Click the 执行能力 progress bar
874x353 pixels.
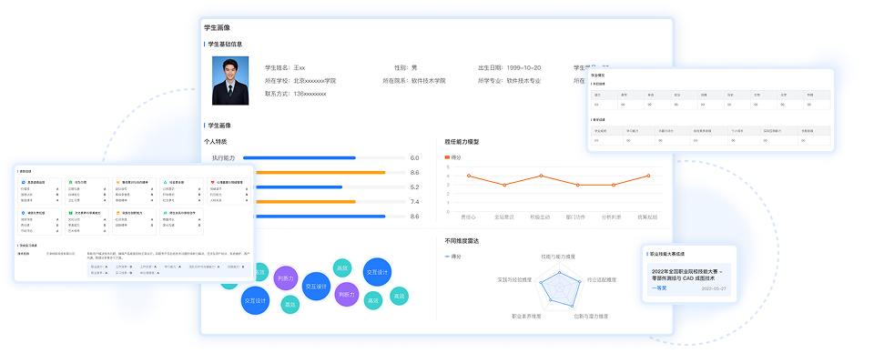pos(324,158)
